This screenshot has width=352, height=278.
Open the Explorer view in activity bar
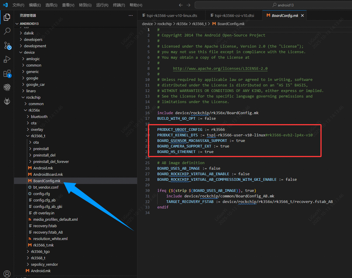(x=7, y=17)
